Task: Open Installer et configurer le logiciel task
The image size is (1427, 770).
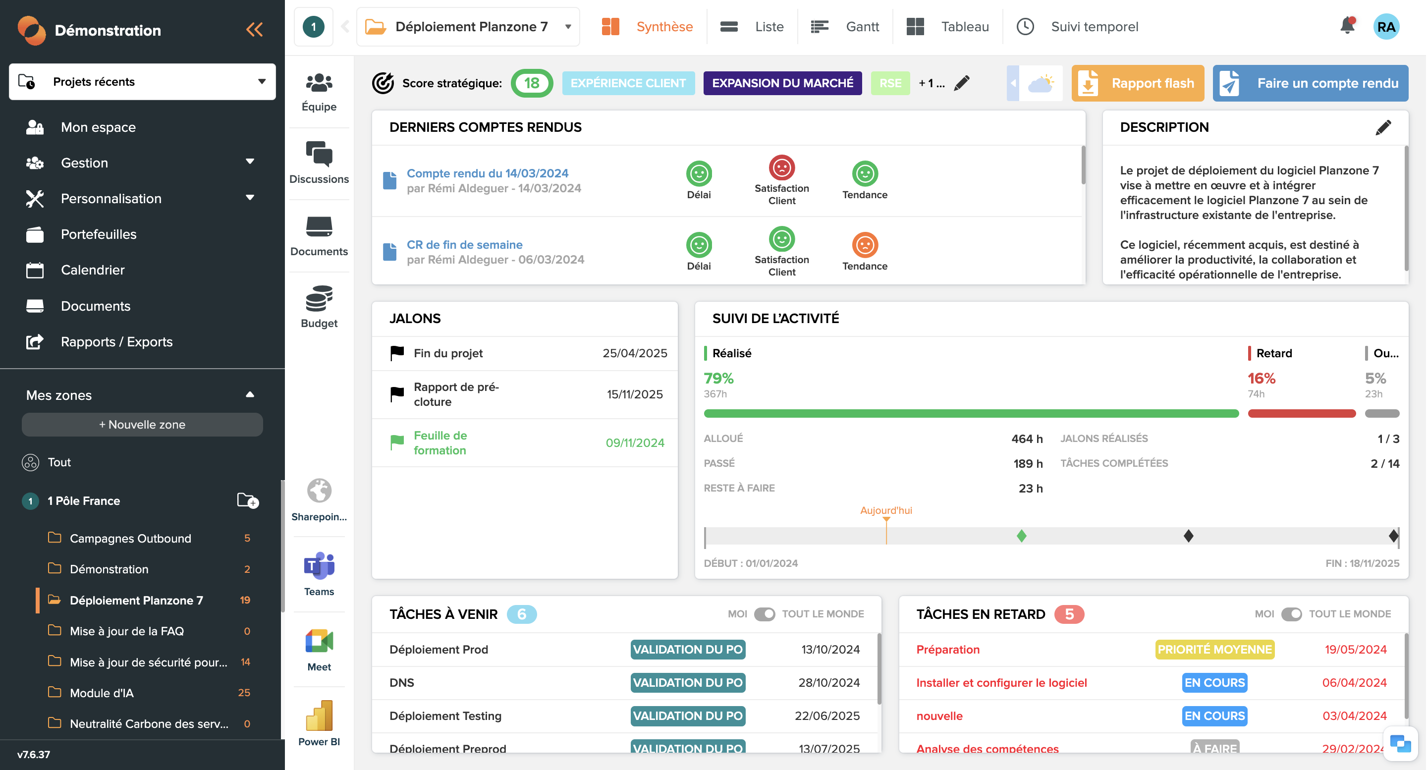Action: 1001,683
